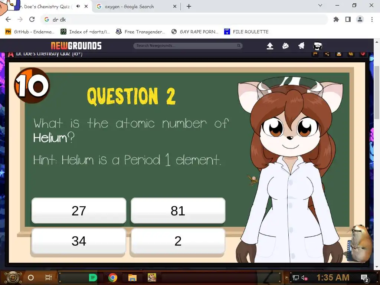Viewport: 380px width, 285px height.
Task: Open the Windows Start button
Action: click(13, 278)
